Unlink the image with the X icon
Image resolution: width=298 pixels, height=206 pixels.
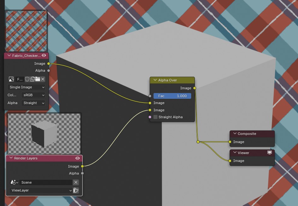click(x=43, y=79)
